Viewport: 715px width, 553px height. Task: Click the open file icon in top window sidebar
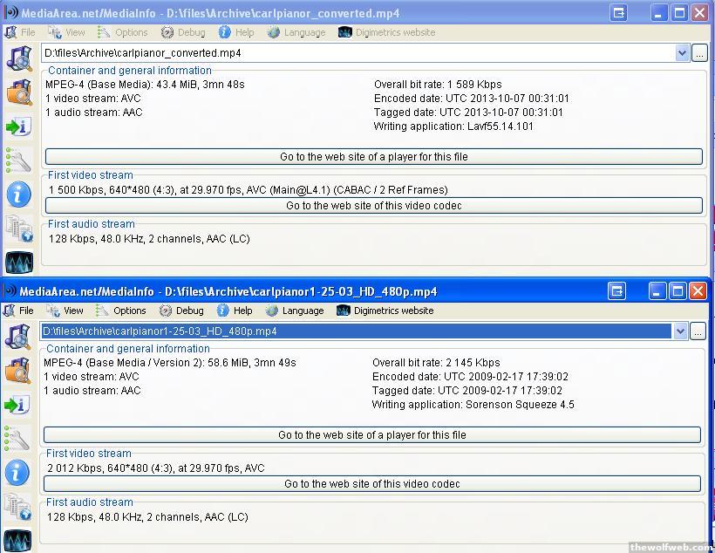pos(18,58)
